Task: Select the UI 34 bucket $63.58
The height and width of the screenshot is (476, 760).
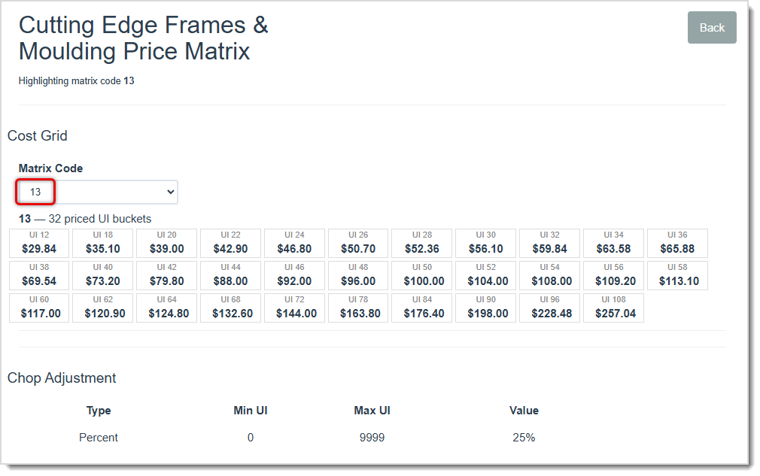Action: point(613,243)
